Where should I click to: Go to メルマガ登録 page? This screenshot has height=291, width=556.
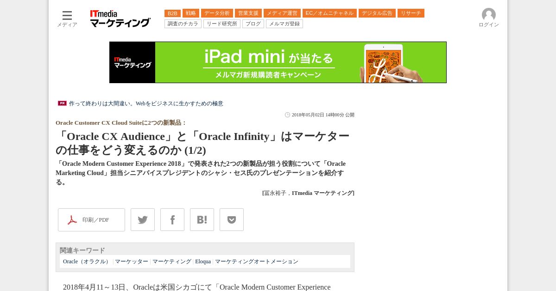[x=284, y=24]
